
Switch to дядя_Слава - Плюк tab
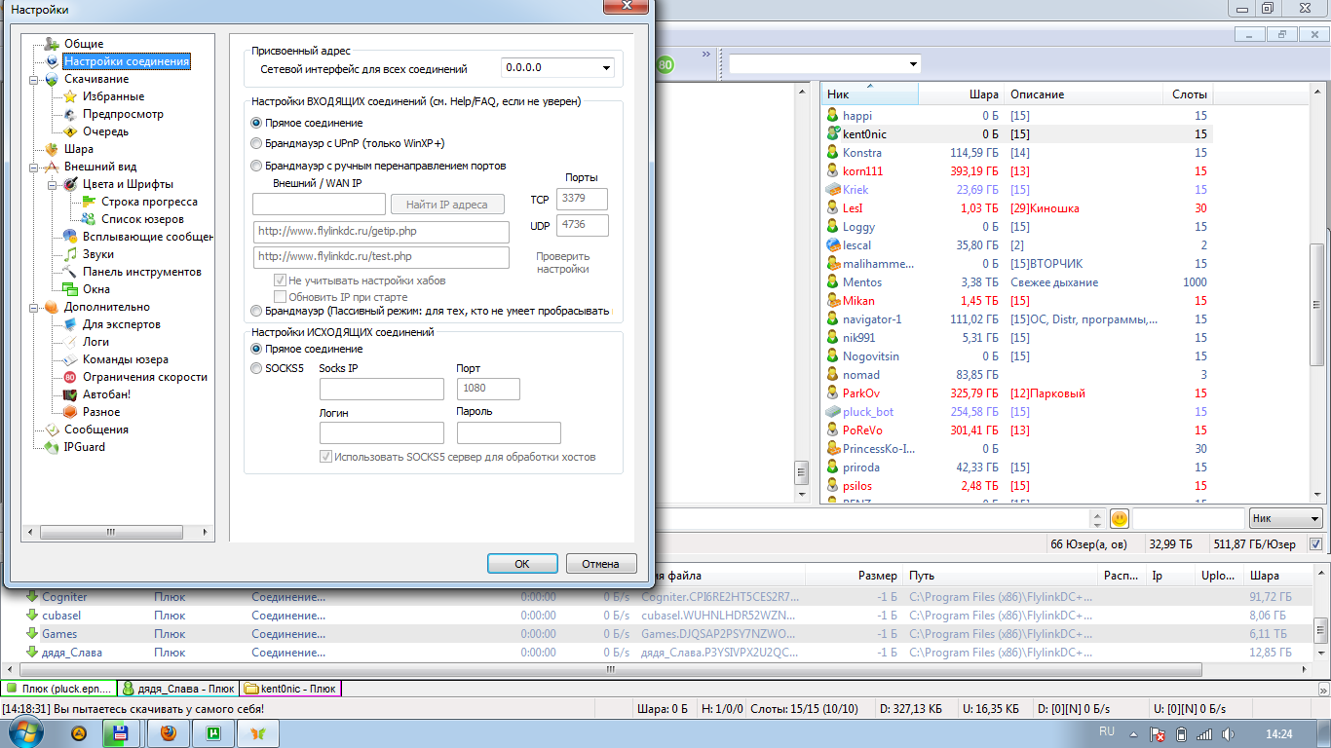[177, 689]
